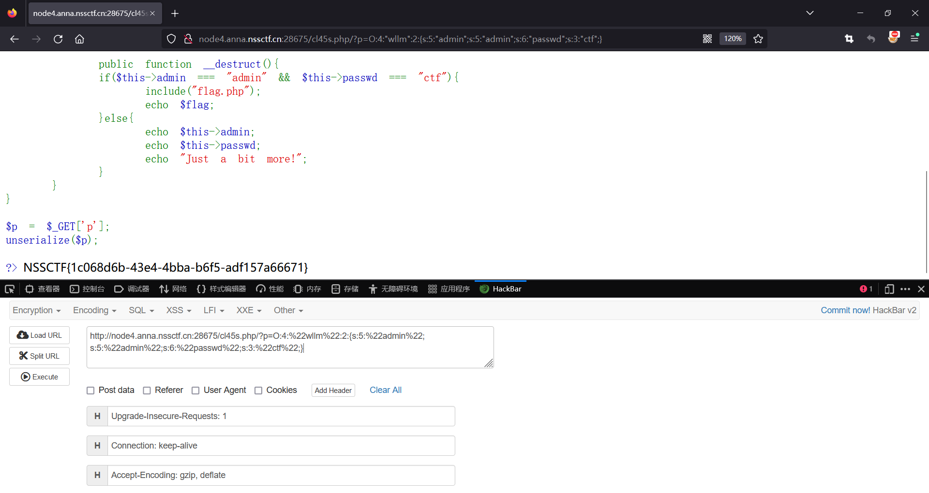Open the 无障碍环境 accessibility panel

tap(393, 289)
